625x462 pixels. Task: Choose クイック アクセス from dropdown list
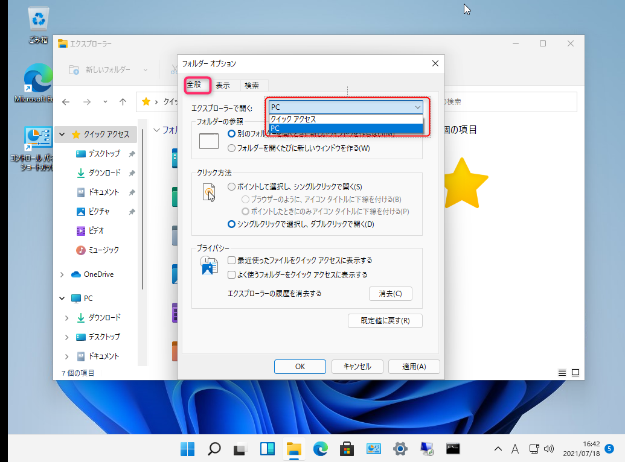[x=345, y=119]
